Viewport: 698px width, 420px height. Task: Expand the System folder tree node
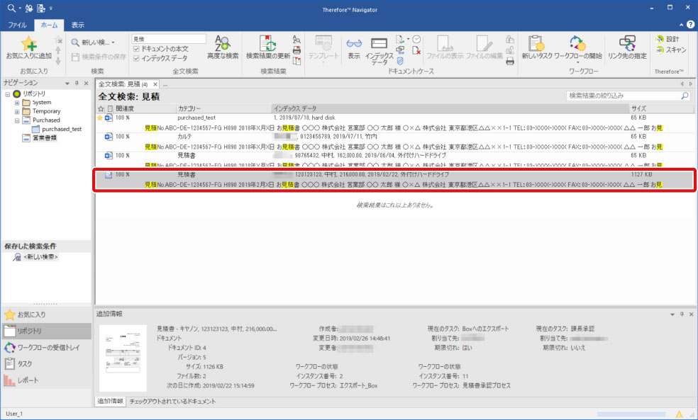click(x=17, y=103)
